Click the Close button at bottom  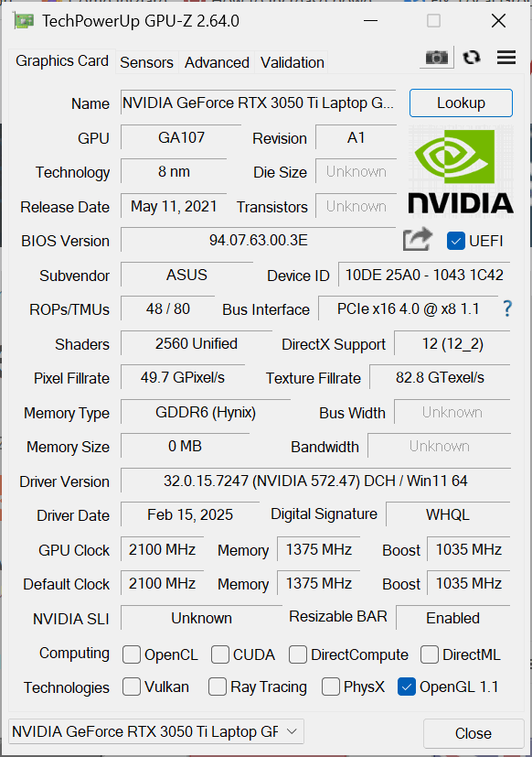473,733
